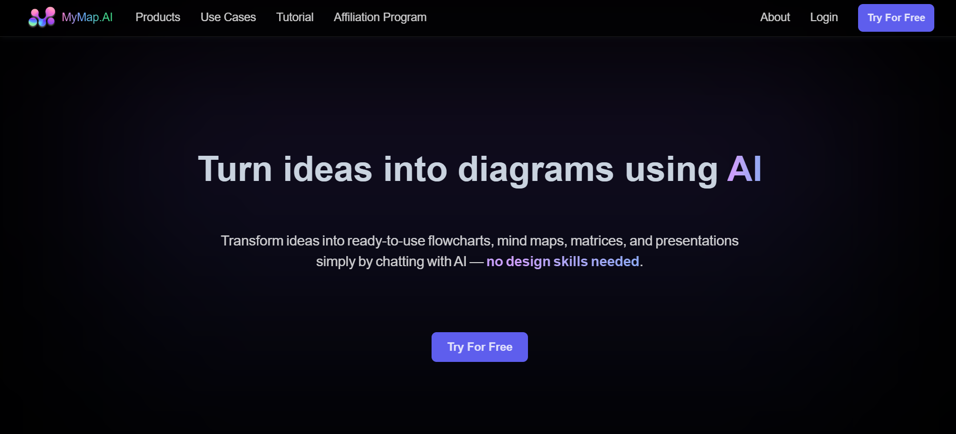This screenshot has height=434, width=956.
Task: Click the word "ideas" in the large headline
Action: 328,169
